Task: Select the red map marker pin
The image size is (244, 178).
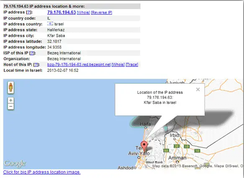Action: tap(144, 147)
